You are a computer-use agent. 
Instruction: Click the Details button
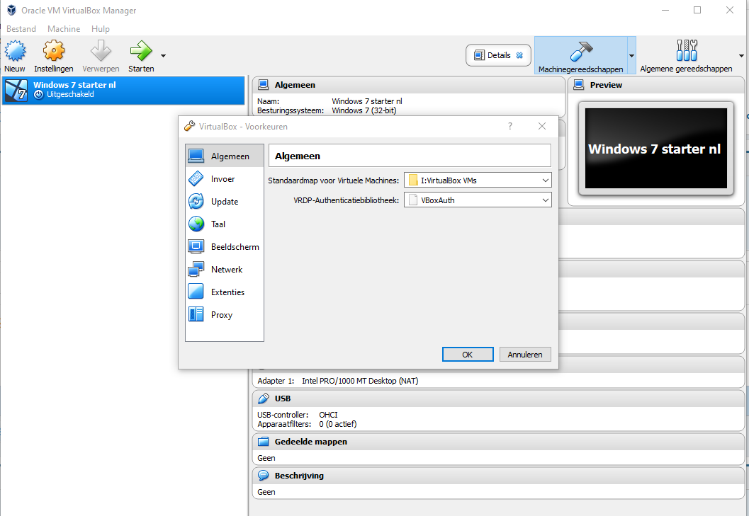[x=498, y=55]
